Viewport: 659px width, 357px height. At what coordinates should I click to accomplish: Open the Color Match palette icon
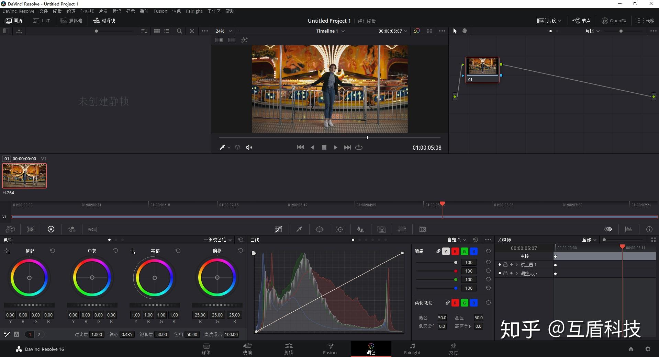(x=31, y=229)
